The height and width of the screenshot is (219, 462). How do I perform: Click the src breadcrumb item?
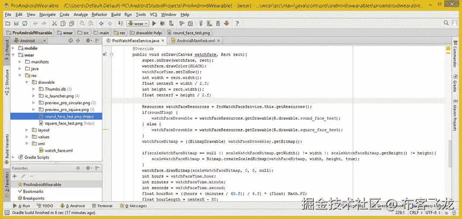84,33
